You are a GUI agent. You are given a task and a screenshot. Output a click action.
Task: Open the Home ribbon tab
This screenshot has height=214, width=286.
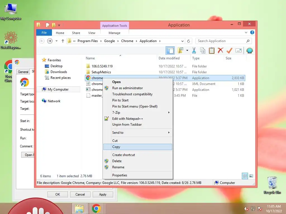click(x=60, y=33)
